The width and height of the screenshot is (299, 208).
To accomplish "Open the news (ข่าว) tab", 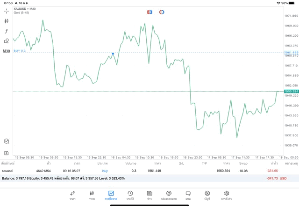I will 149,195.
